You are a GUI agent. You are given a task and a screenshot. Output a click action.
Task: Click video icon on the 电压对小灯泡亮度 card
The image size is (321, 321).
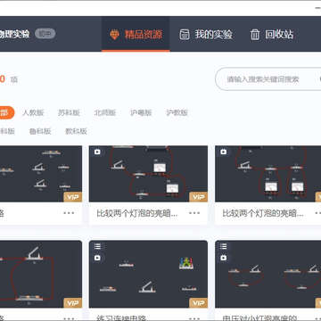point(224,258)
